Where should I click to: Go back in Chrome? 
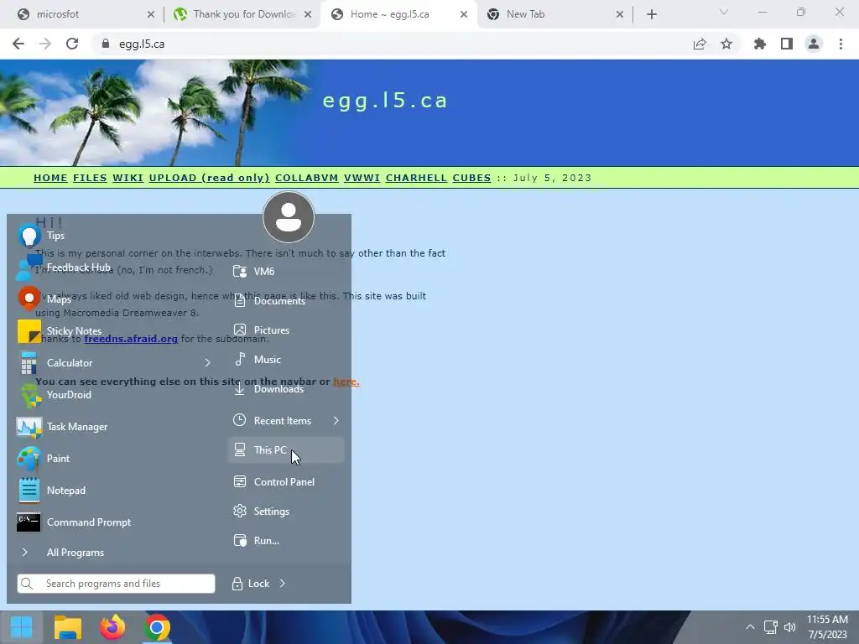pos(18,44)
